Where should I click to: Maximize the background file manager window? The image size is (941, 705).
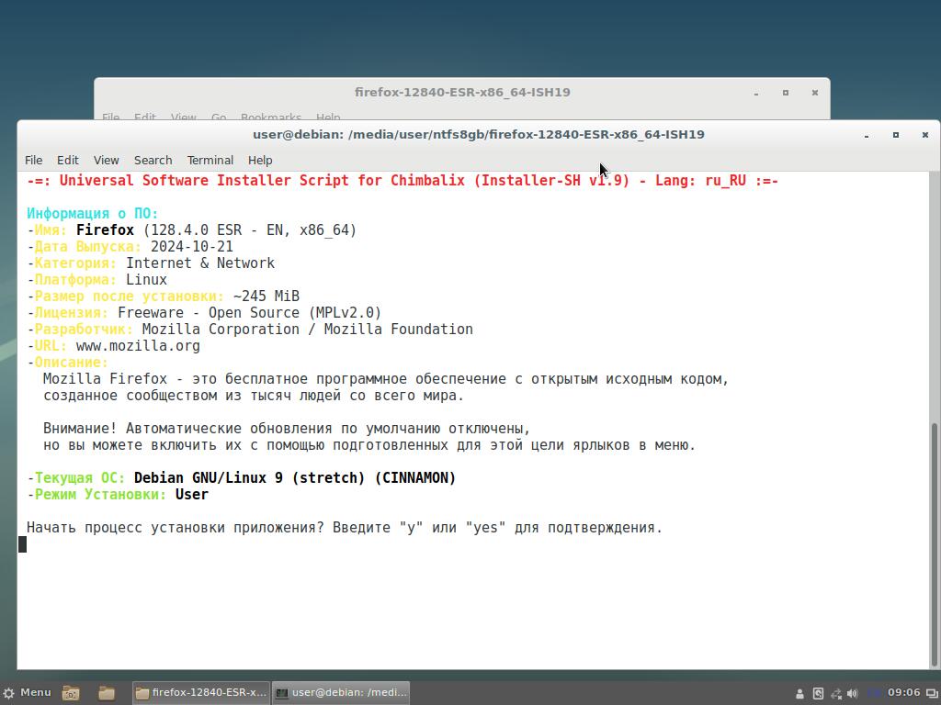(785, 93)
